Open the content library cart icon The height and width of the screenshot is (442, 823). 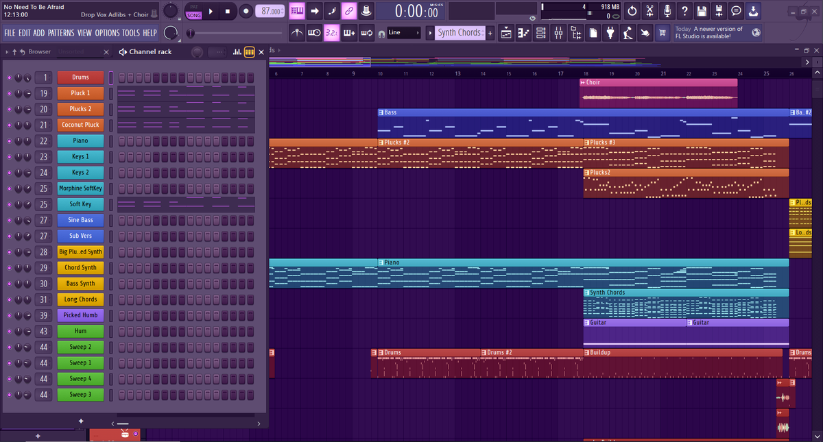[x=663, y=32]
